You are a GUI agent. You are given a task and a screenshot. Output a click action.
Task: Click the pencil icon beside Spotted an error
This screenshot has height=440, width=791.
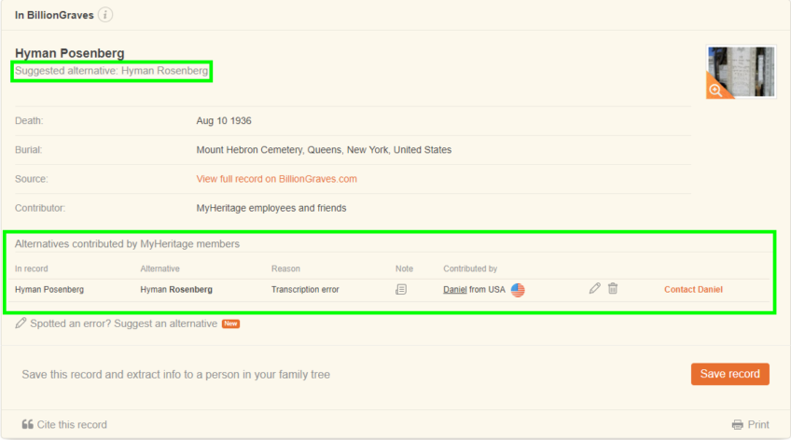(x=21, y=323)
